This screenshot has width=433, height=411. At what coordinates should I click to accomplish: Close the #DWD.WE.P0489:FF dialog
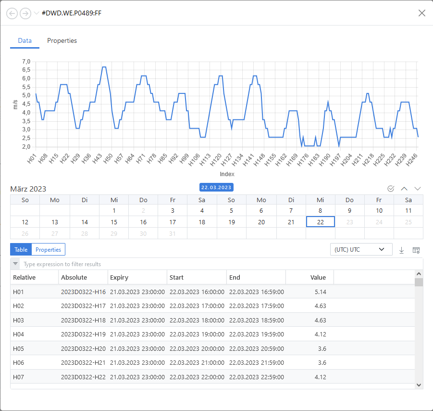click(x=421, y=13)
